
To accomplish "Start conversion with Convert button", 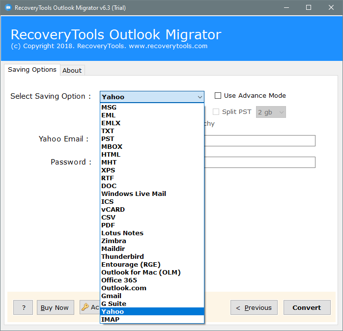I will pyautogui.click(x=307, y=307).
